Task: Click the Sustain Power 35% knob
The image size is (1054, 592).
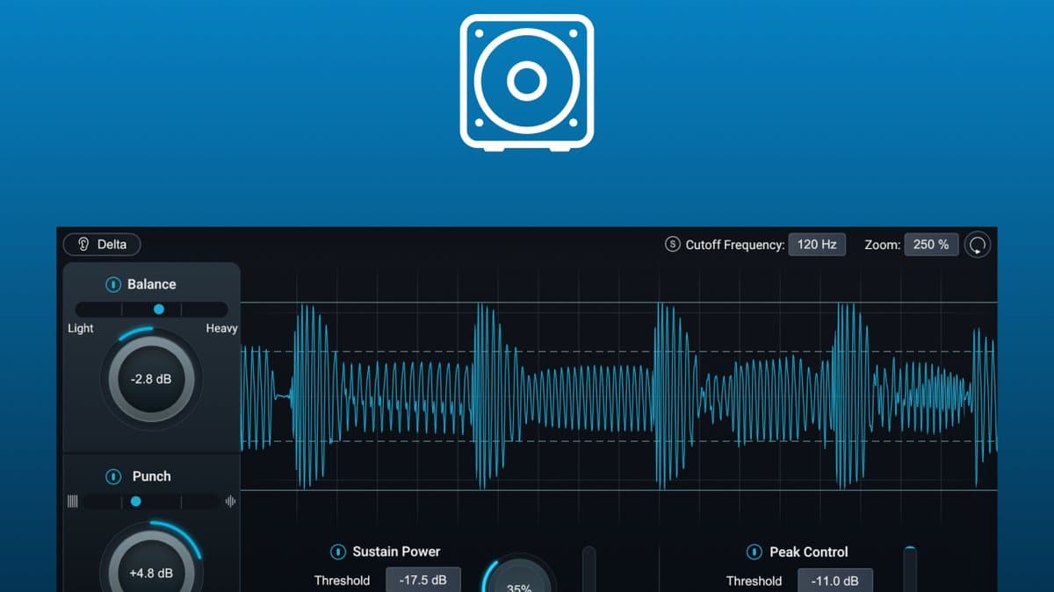Action: 519,574
